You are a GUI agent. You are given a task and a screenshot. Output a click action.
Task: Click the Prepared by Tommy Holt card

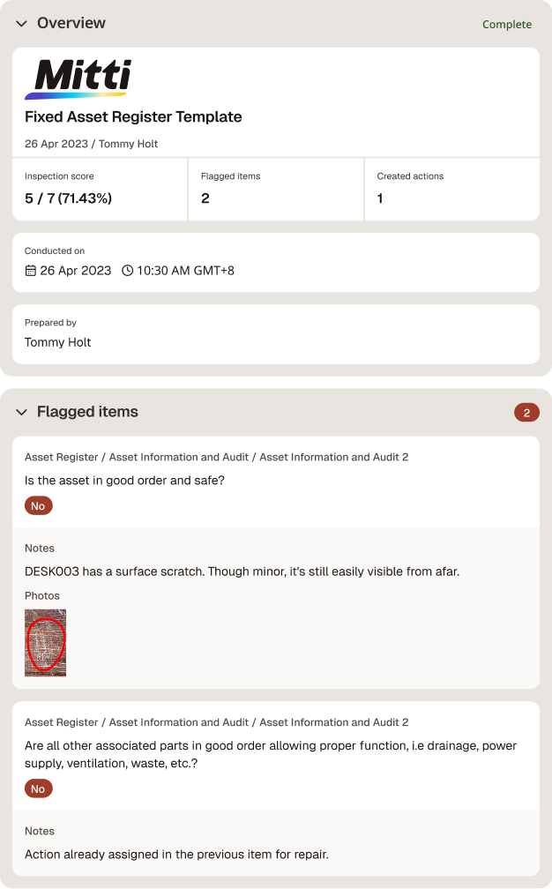[276, 334]
